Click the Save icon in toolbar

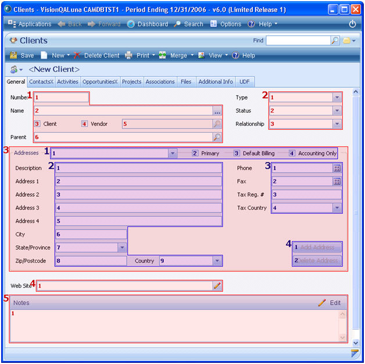point(13,55)
